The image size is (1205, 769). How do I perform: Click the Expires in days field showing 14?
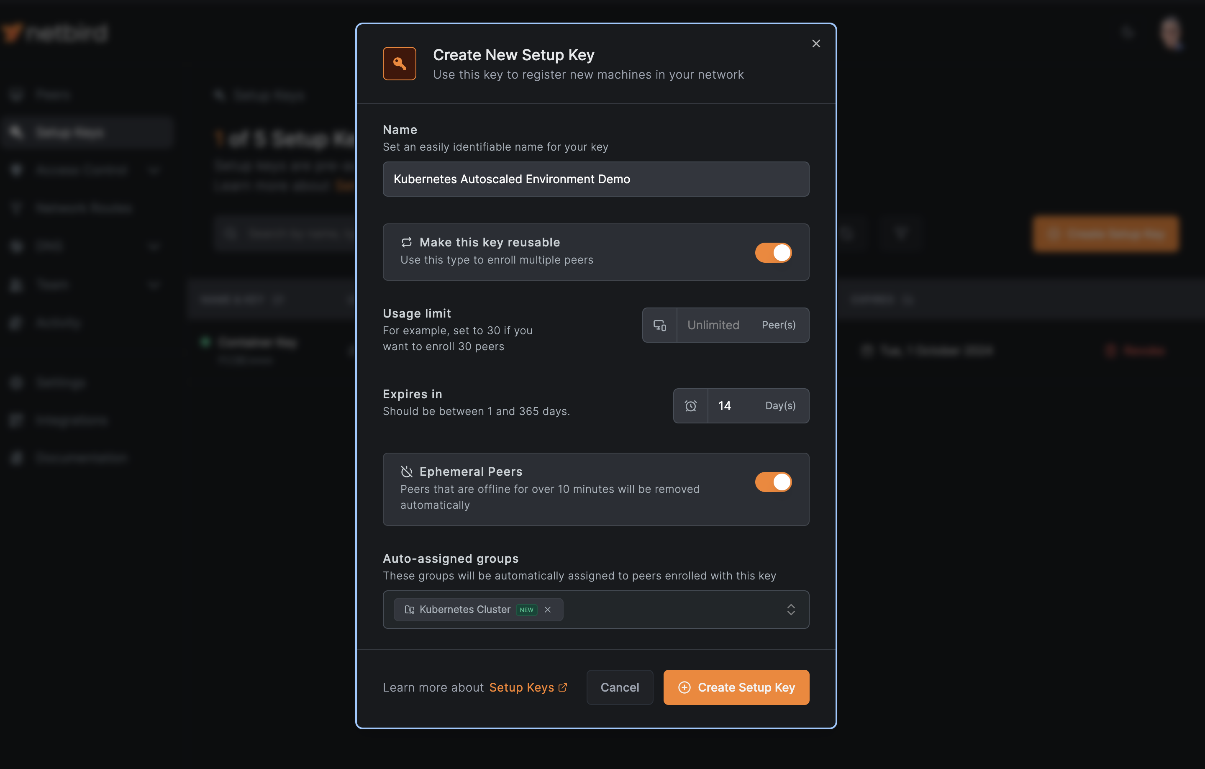coord(733,406)
